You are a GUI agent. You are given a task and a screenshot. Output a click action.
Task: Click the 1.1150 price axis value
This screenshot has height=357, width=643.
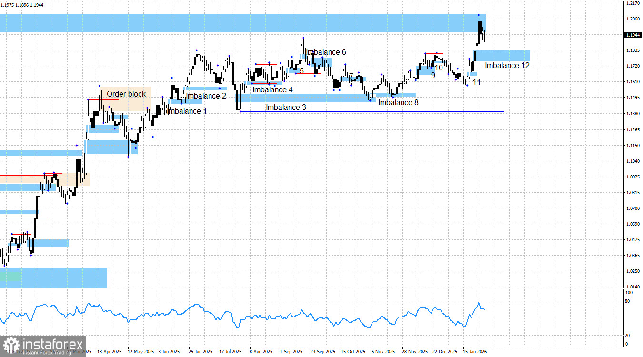pyautogui.click(x=633, y=145)
